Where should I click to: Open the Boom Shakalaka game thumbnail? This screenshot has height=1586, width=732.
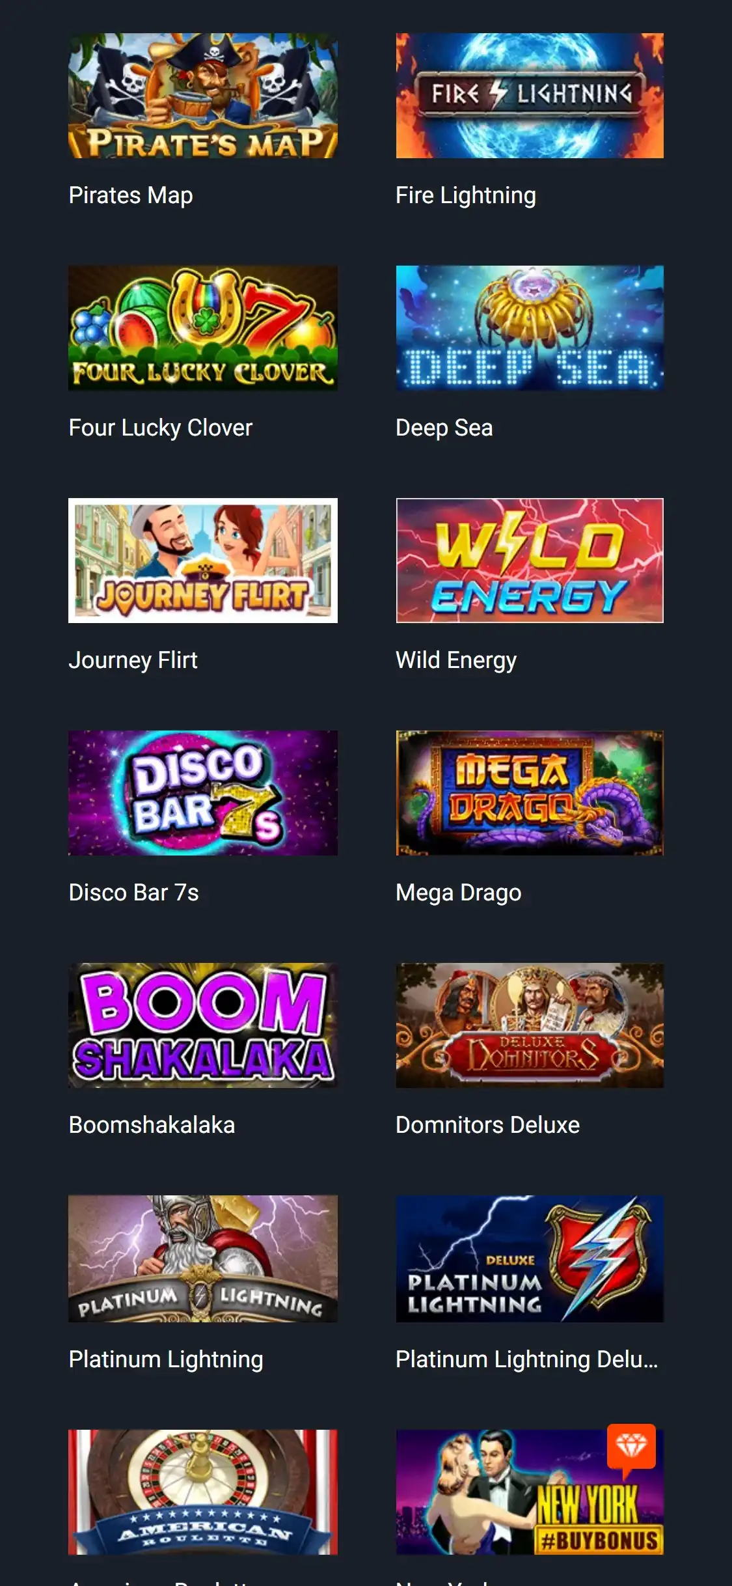pyautogui.click(x=203, y=1025)
